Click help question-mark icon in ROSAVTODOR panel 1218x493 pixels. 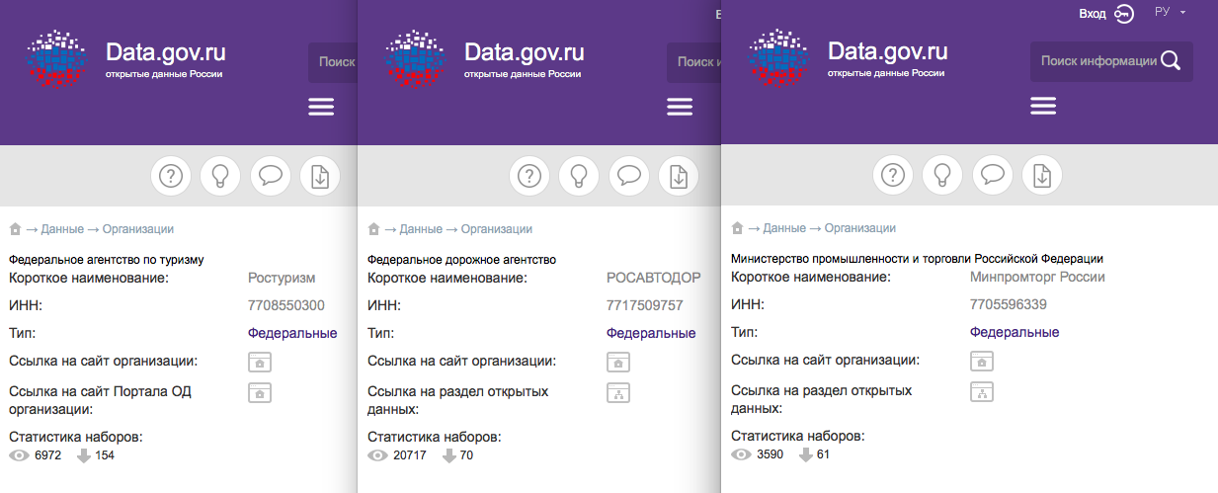pos(529,176)
